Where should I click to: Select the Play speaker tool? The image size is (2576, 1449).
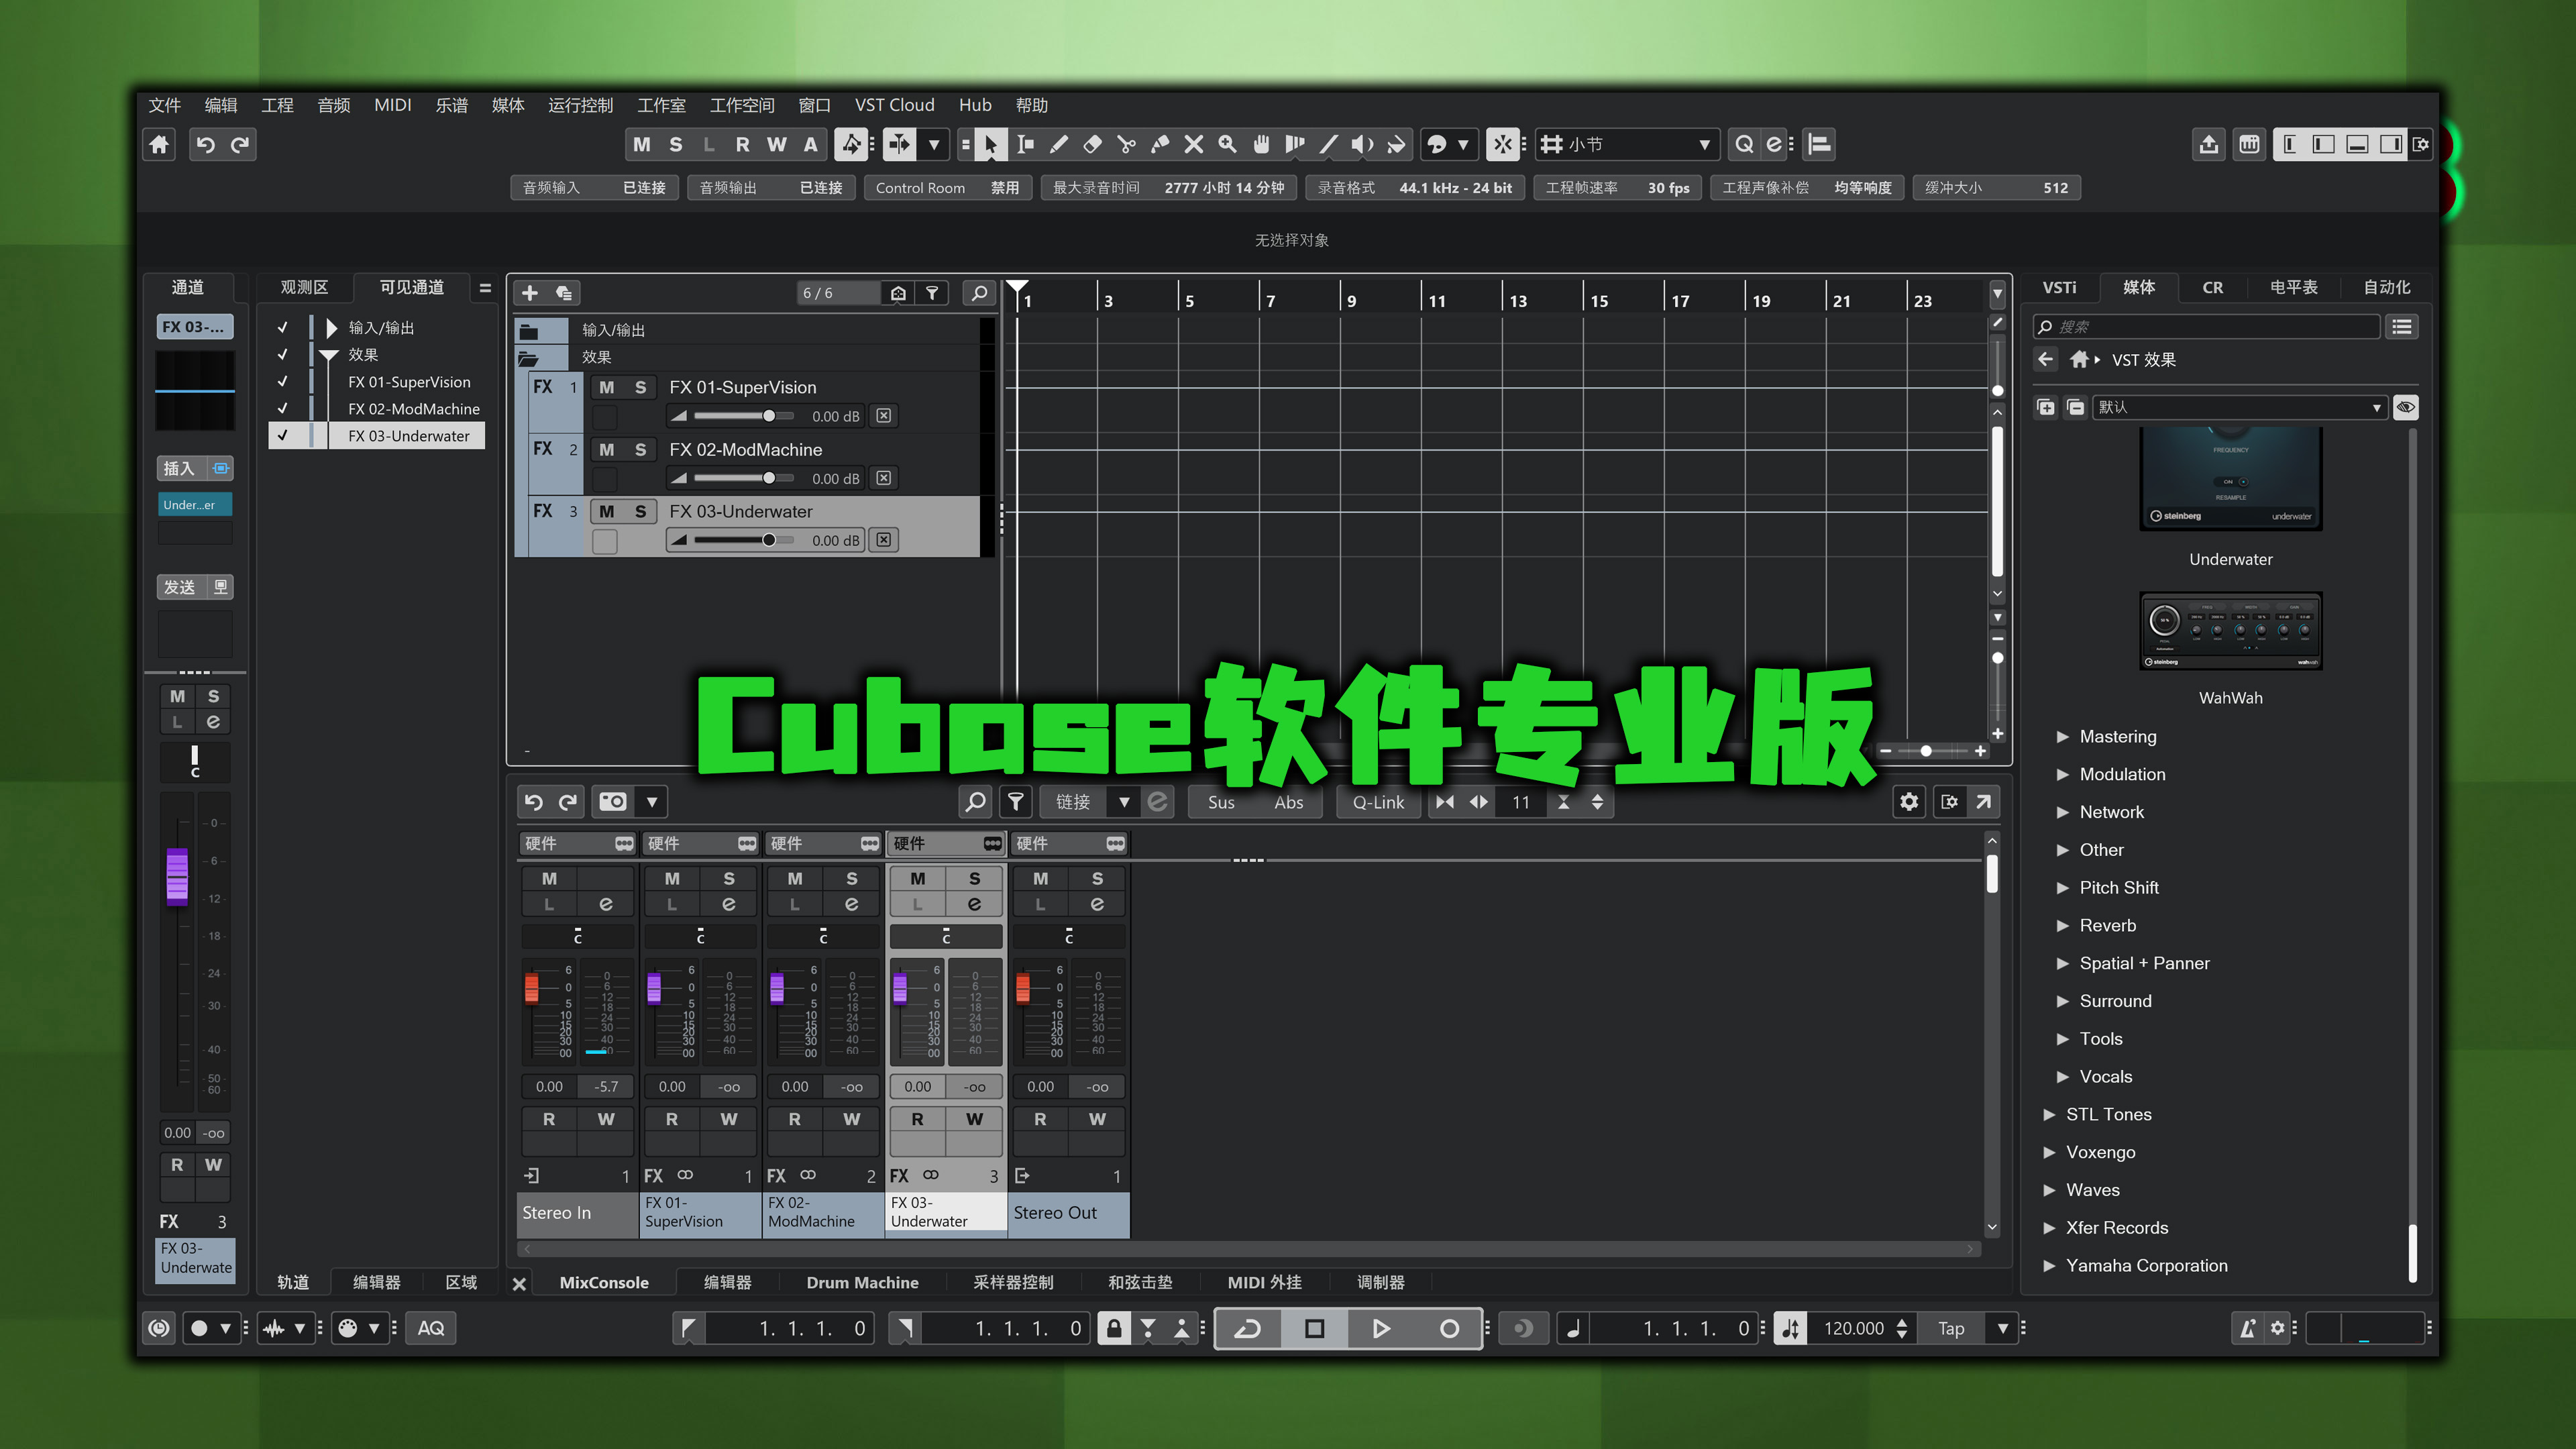(1362, 144)
